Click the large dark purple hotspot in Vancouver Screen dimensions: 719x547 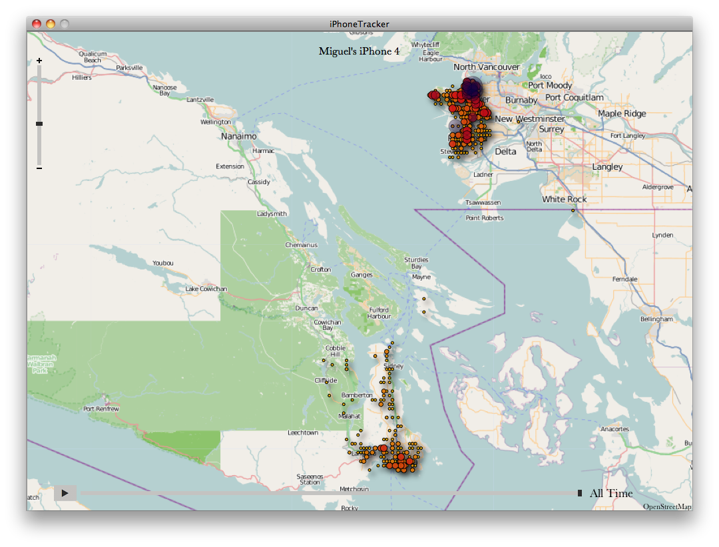[x=471, y=88]
